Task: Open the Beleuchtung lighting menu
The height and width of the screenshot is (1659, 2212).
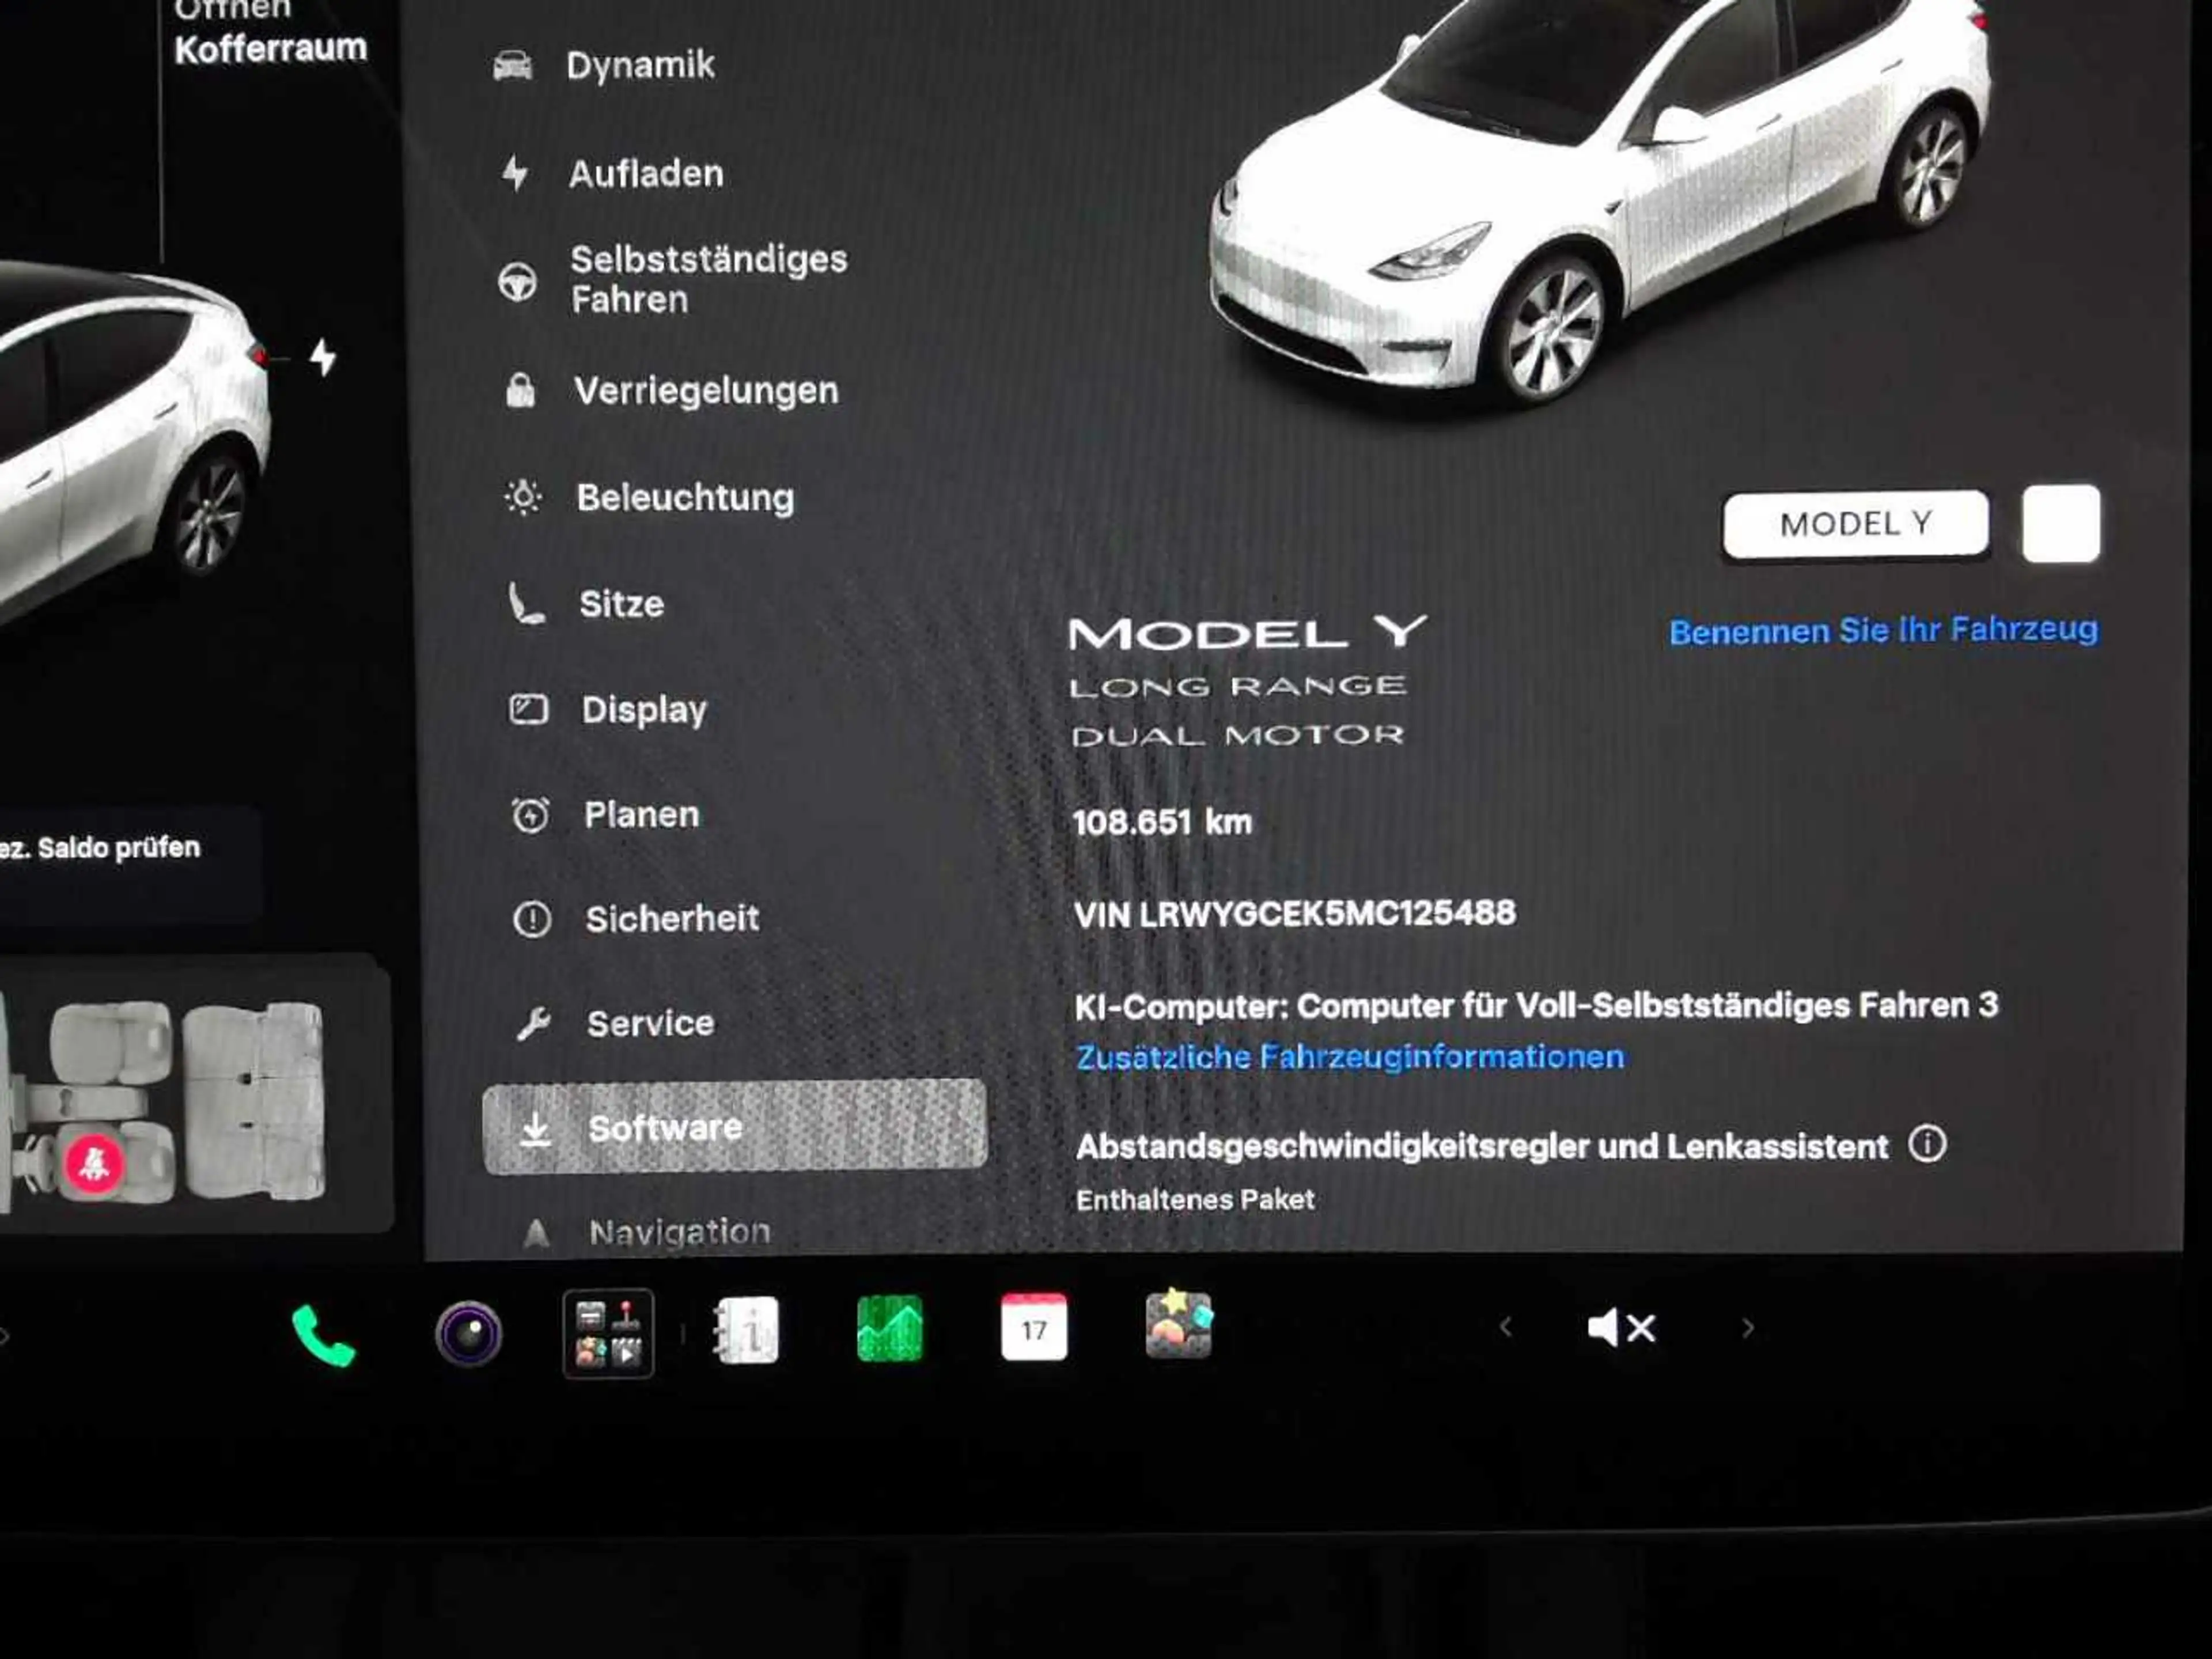Action: click(x=684, y=497)
